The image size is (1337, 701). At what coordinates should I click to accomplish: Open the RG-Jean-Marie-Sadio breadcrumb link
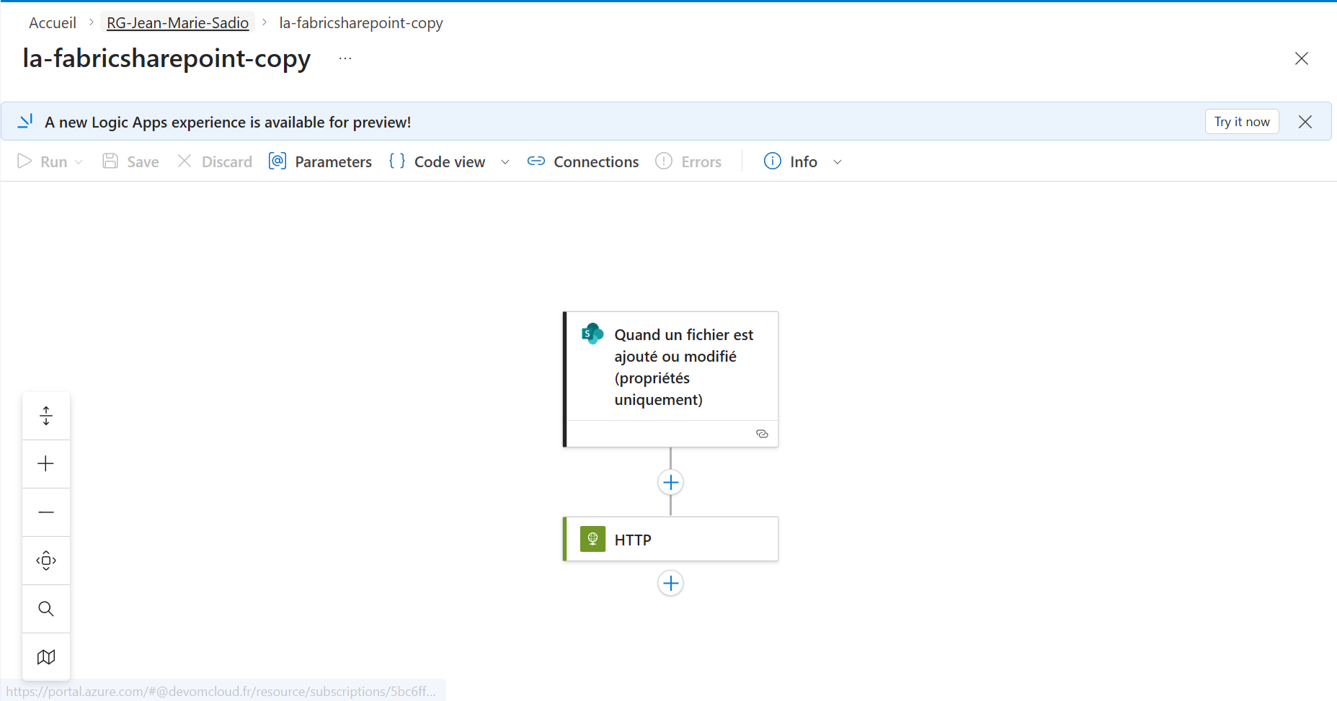(x=177, y=22)
